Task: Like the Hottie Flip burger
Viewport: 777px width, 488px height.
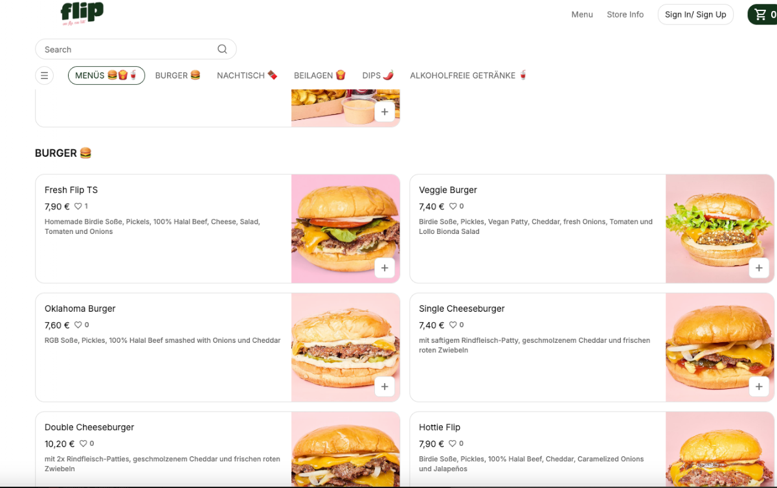Action: tap(453, 443)
